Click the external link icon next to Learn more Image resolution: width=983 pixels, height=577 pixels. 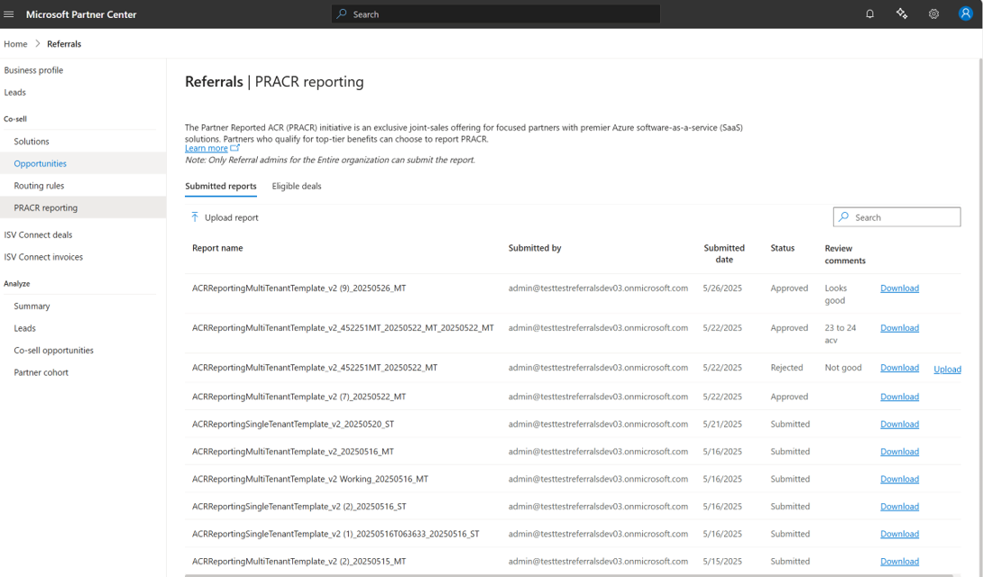235,148
